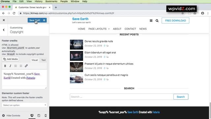The image size is (211, 119).
Task: Open Chrome three-dot menu
Action: pyautogui.click(x=208, y=13)
